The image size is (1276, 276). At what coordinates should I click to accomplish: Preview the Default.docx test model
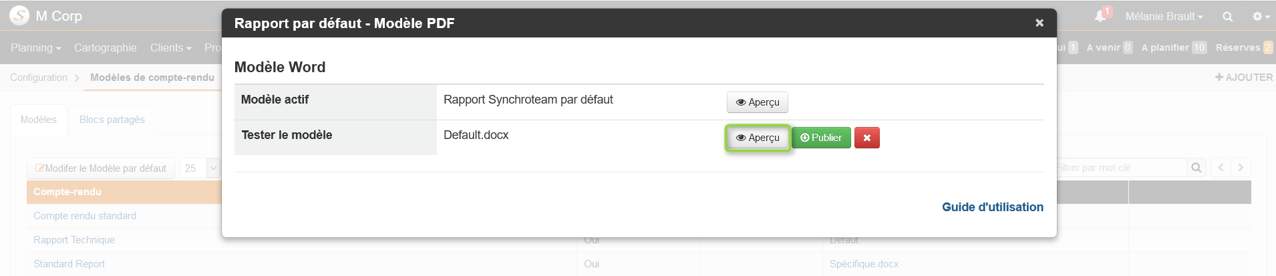[x=758, y=138]
